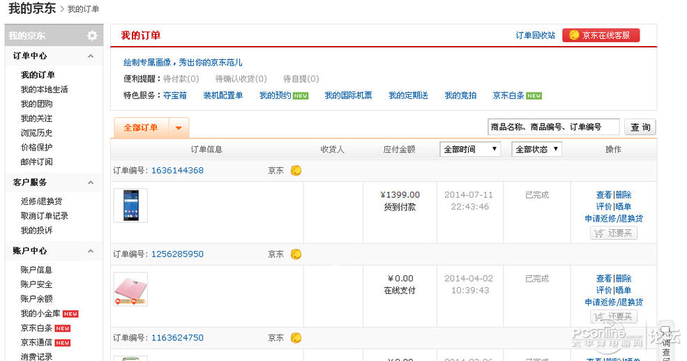Open 我的本地生活 in sidebar
687x361 pixels.
(x=44, y=89)
